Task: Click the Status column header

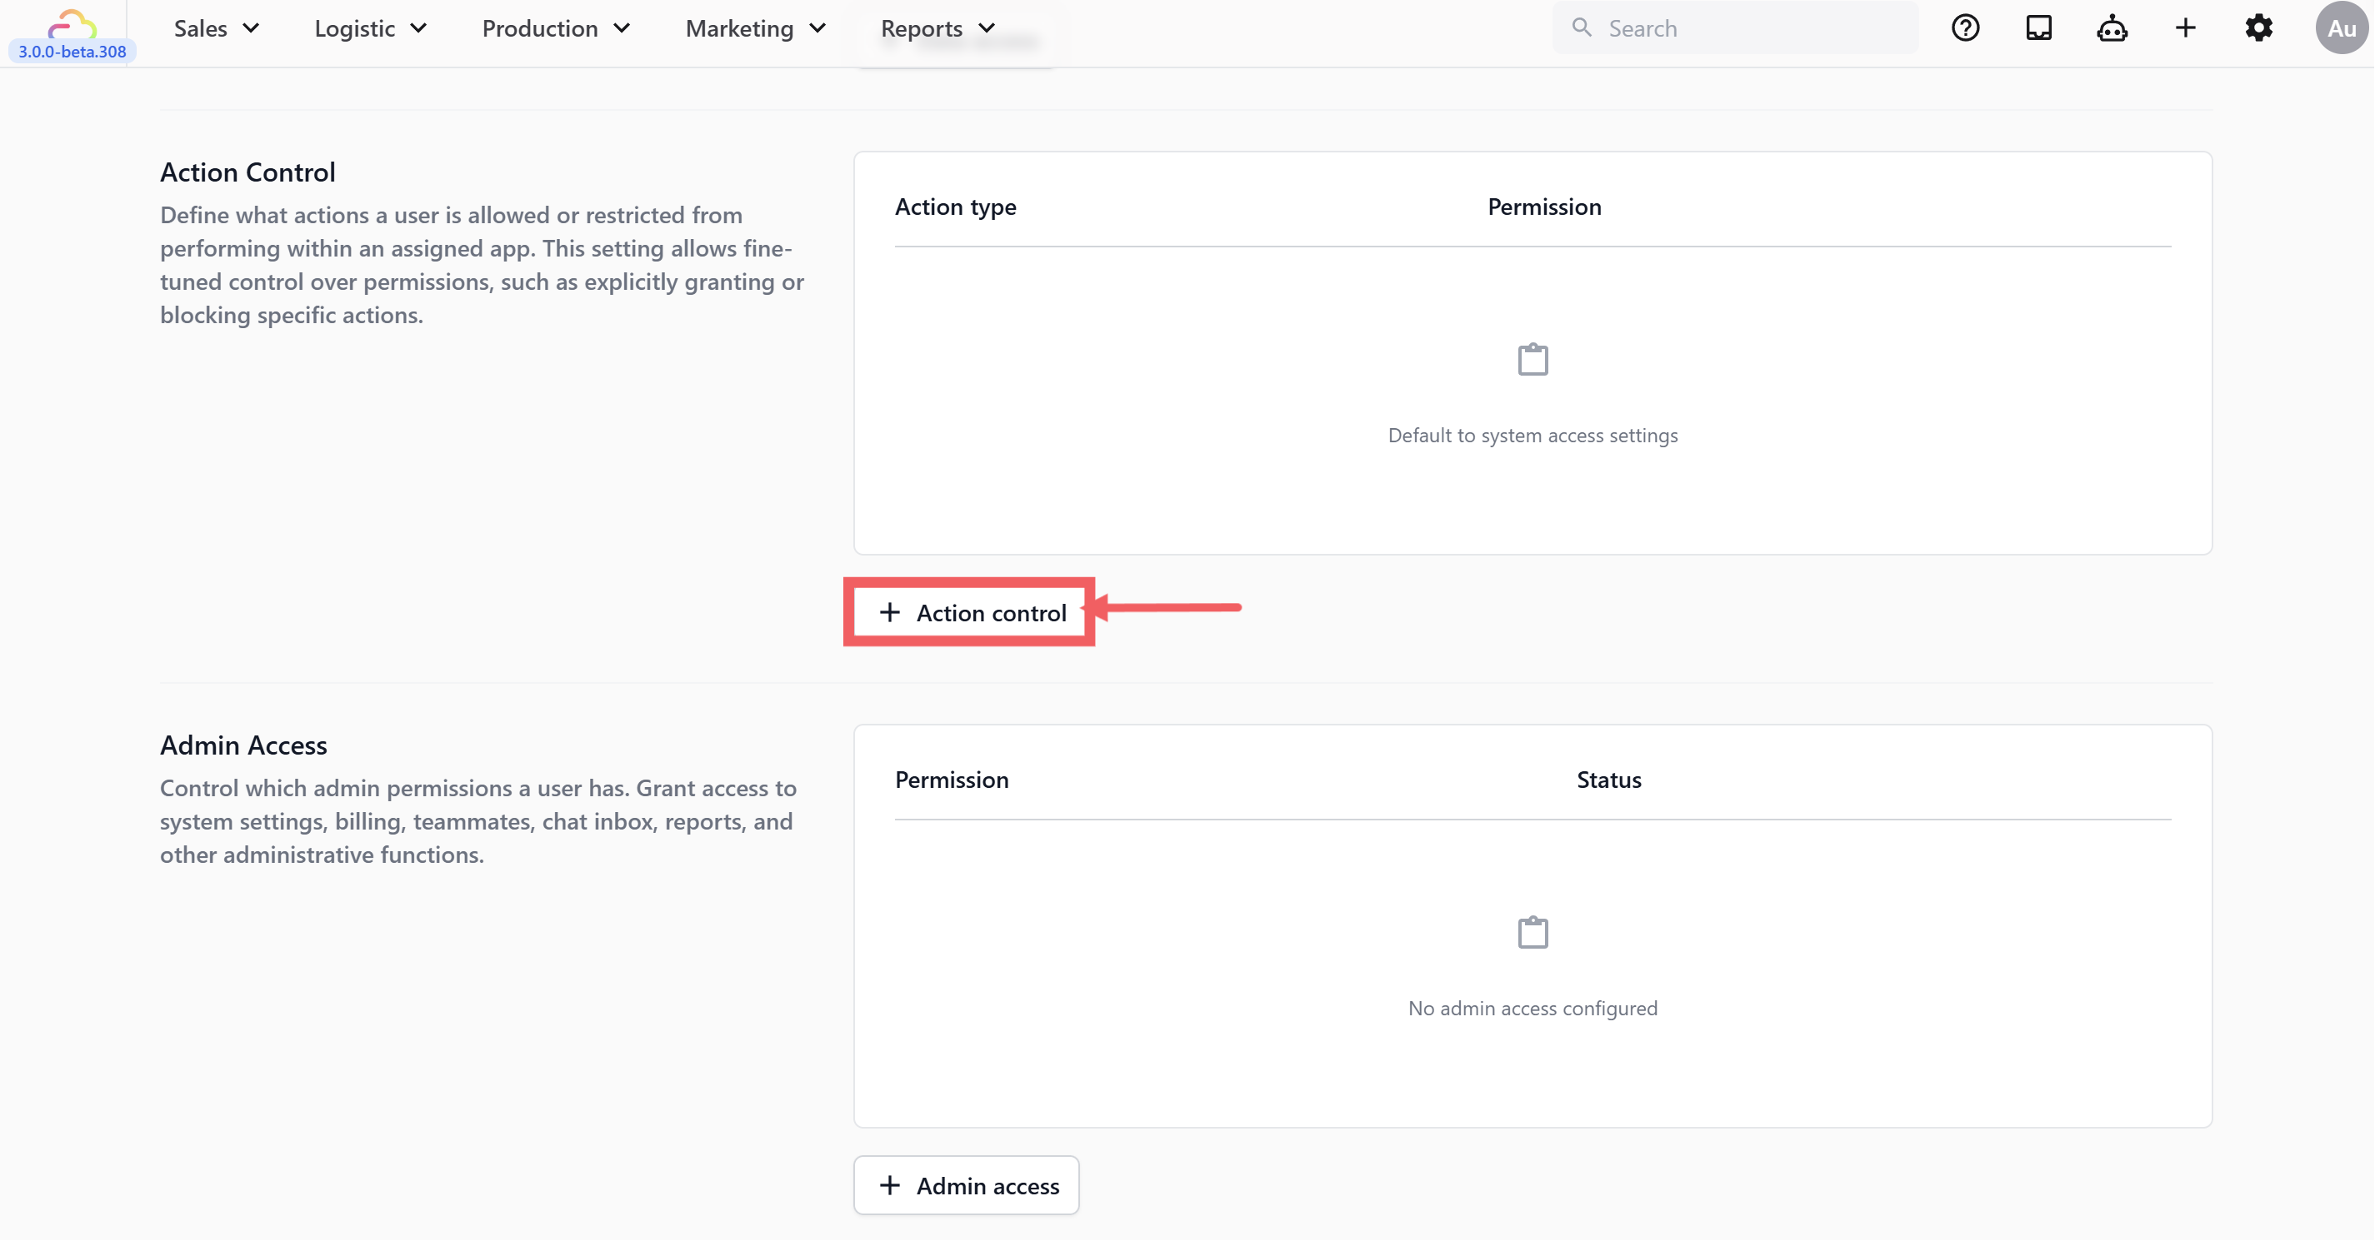Action: [1608, 780]
